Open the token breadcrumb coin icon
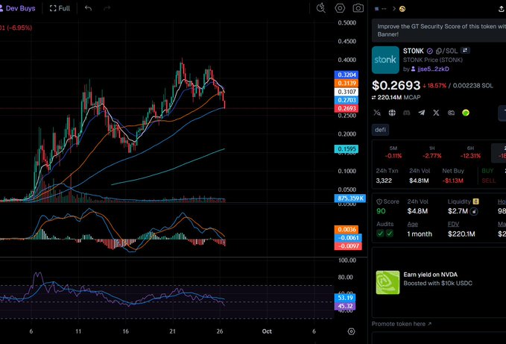The width and height of the screenshot is (506, 344). point(402,9)
